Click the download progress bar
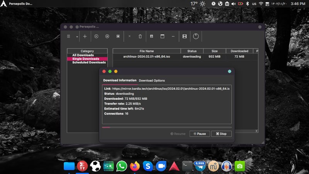Image resolution: width=309 pixels, height=174 pixels. (x=166, y=127)
